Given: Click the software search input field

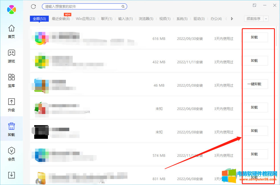Looking at the screenshot, I should tap(80, 6).
